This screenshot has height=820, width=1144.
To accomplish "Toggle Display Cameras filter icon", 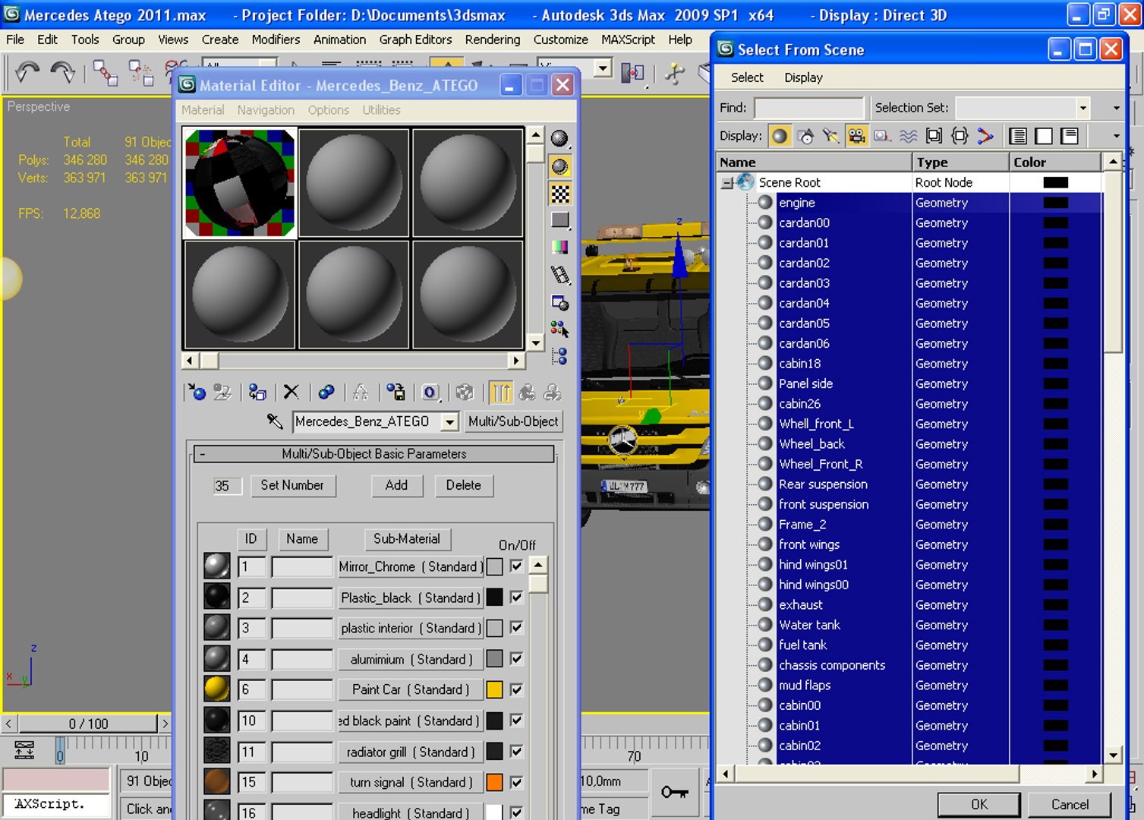I will (857, 136).
